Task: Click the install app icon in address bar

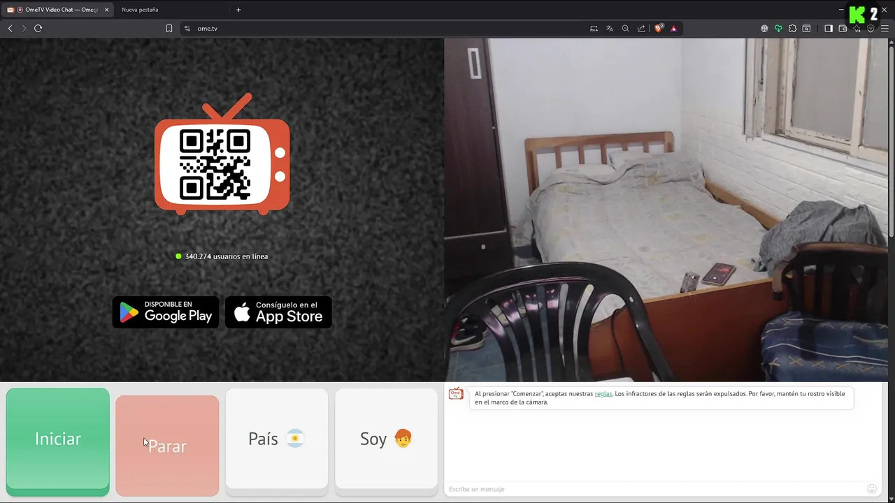Action: [x=594, y=29]
